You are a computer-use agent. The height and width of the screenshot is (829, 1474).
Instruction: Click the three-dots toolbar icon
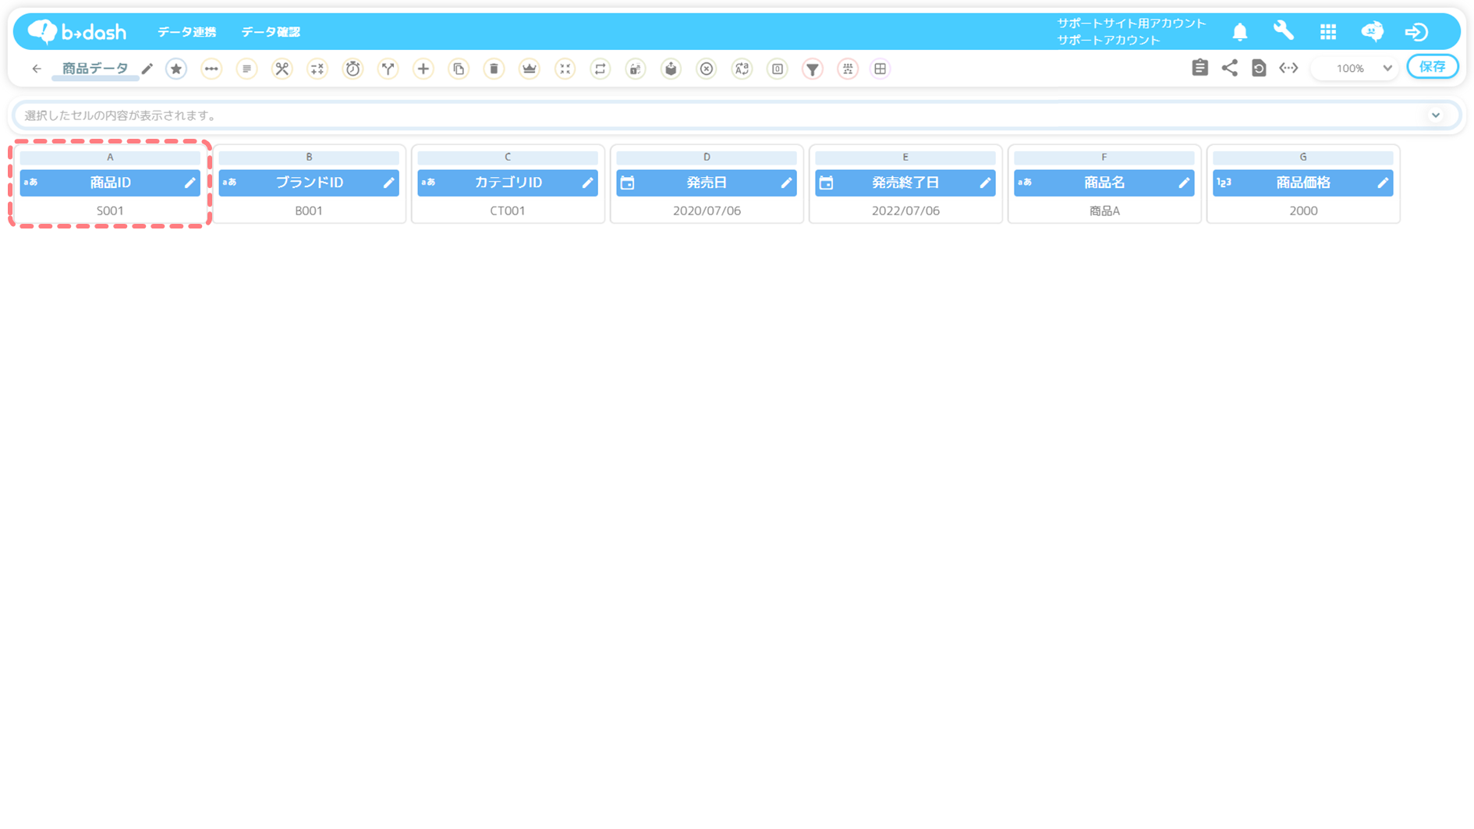pos(211,69)
